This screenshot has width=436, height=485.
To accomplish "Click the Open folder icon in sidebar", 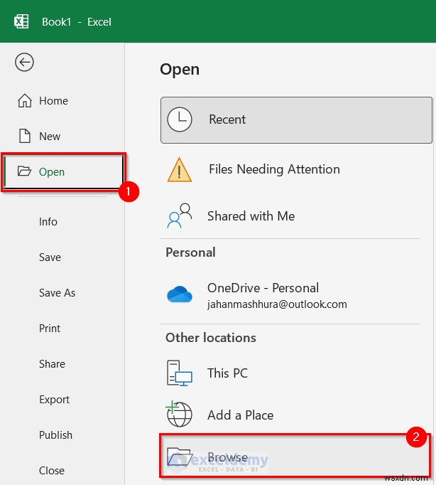I will (x=24, y=171).
